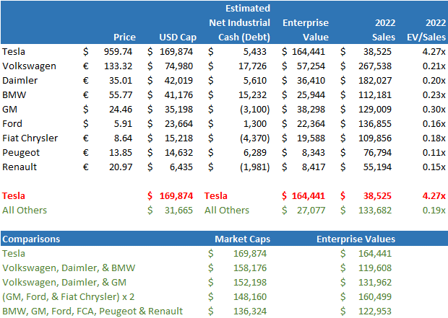Click Daimler's 2022 sales 182,027
Viewport: 448px width, 318px height.
[375, 81]
